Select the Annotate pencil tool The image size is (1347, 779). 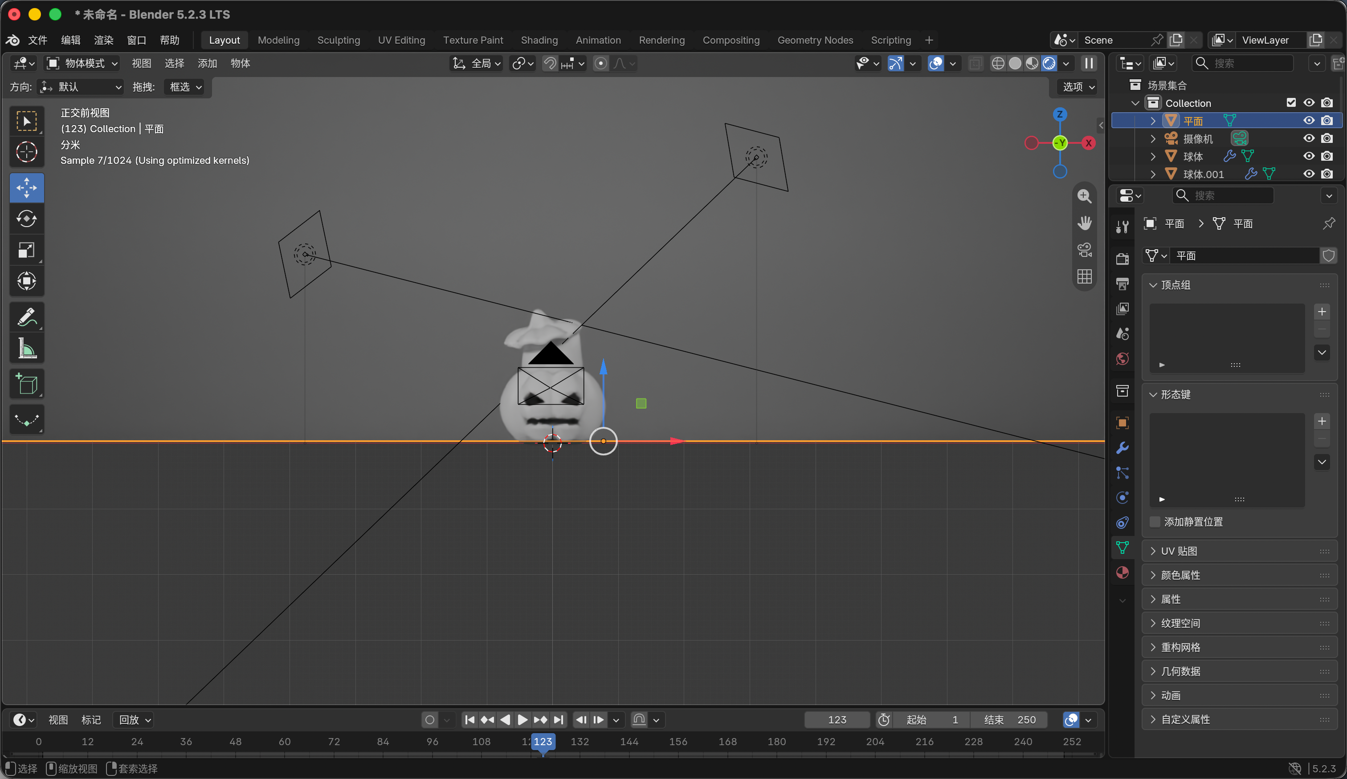click(27, 317)
